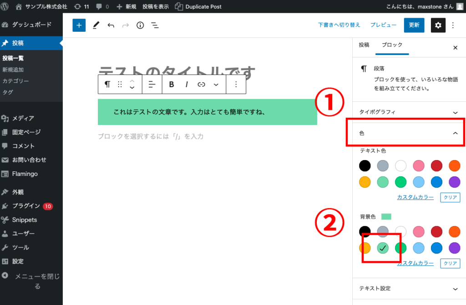Open the extra formatting chevron dropdown
This screenshot has width=466, height=305.
[x=216, y=84]
